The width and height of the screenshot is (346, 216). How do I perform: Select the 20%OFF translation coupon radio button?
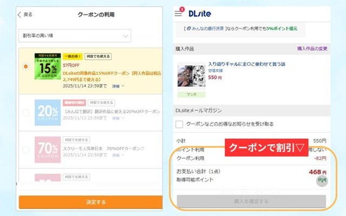25,112
